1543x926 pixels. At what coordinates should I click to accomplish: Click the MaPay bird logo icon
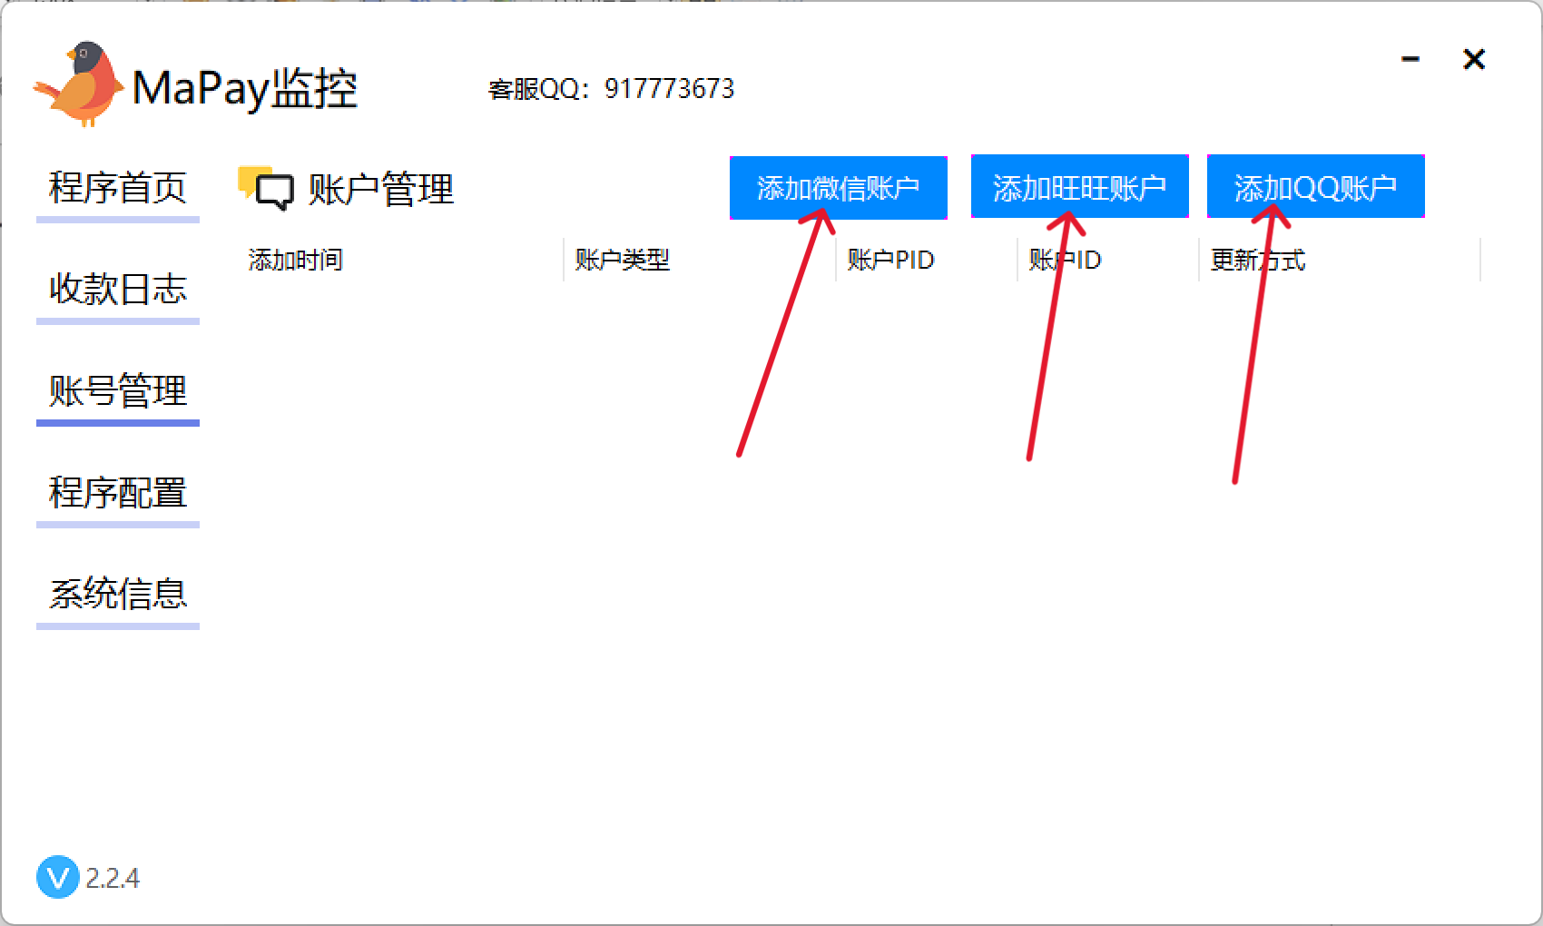78,84
